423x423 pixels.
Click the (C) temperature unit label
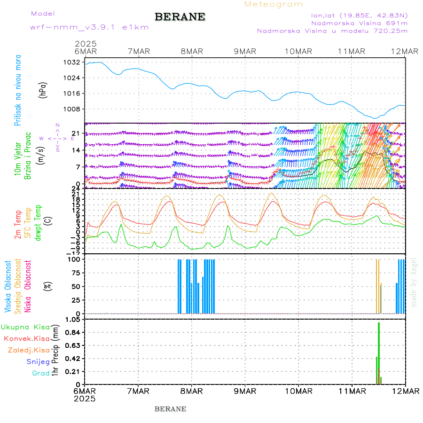coord(48,221)
